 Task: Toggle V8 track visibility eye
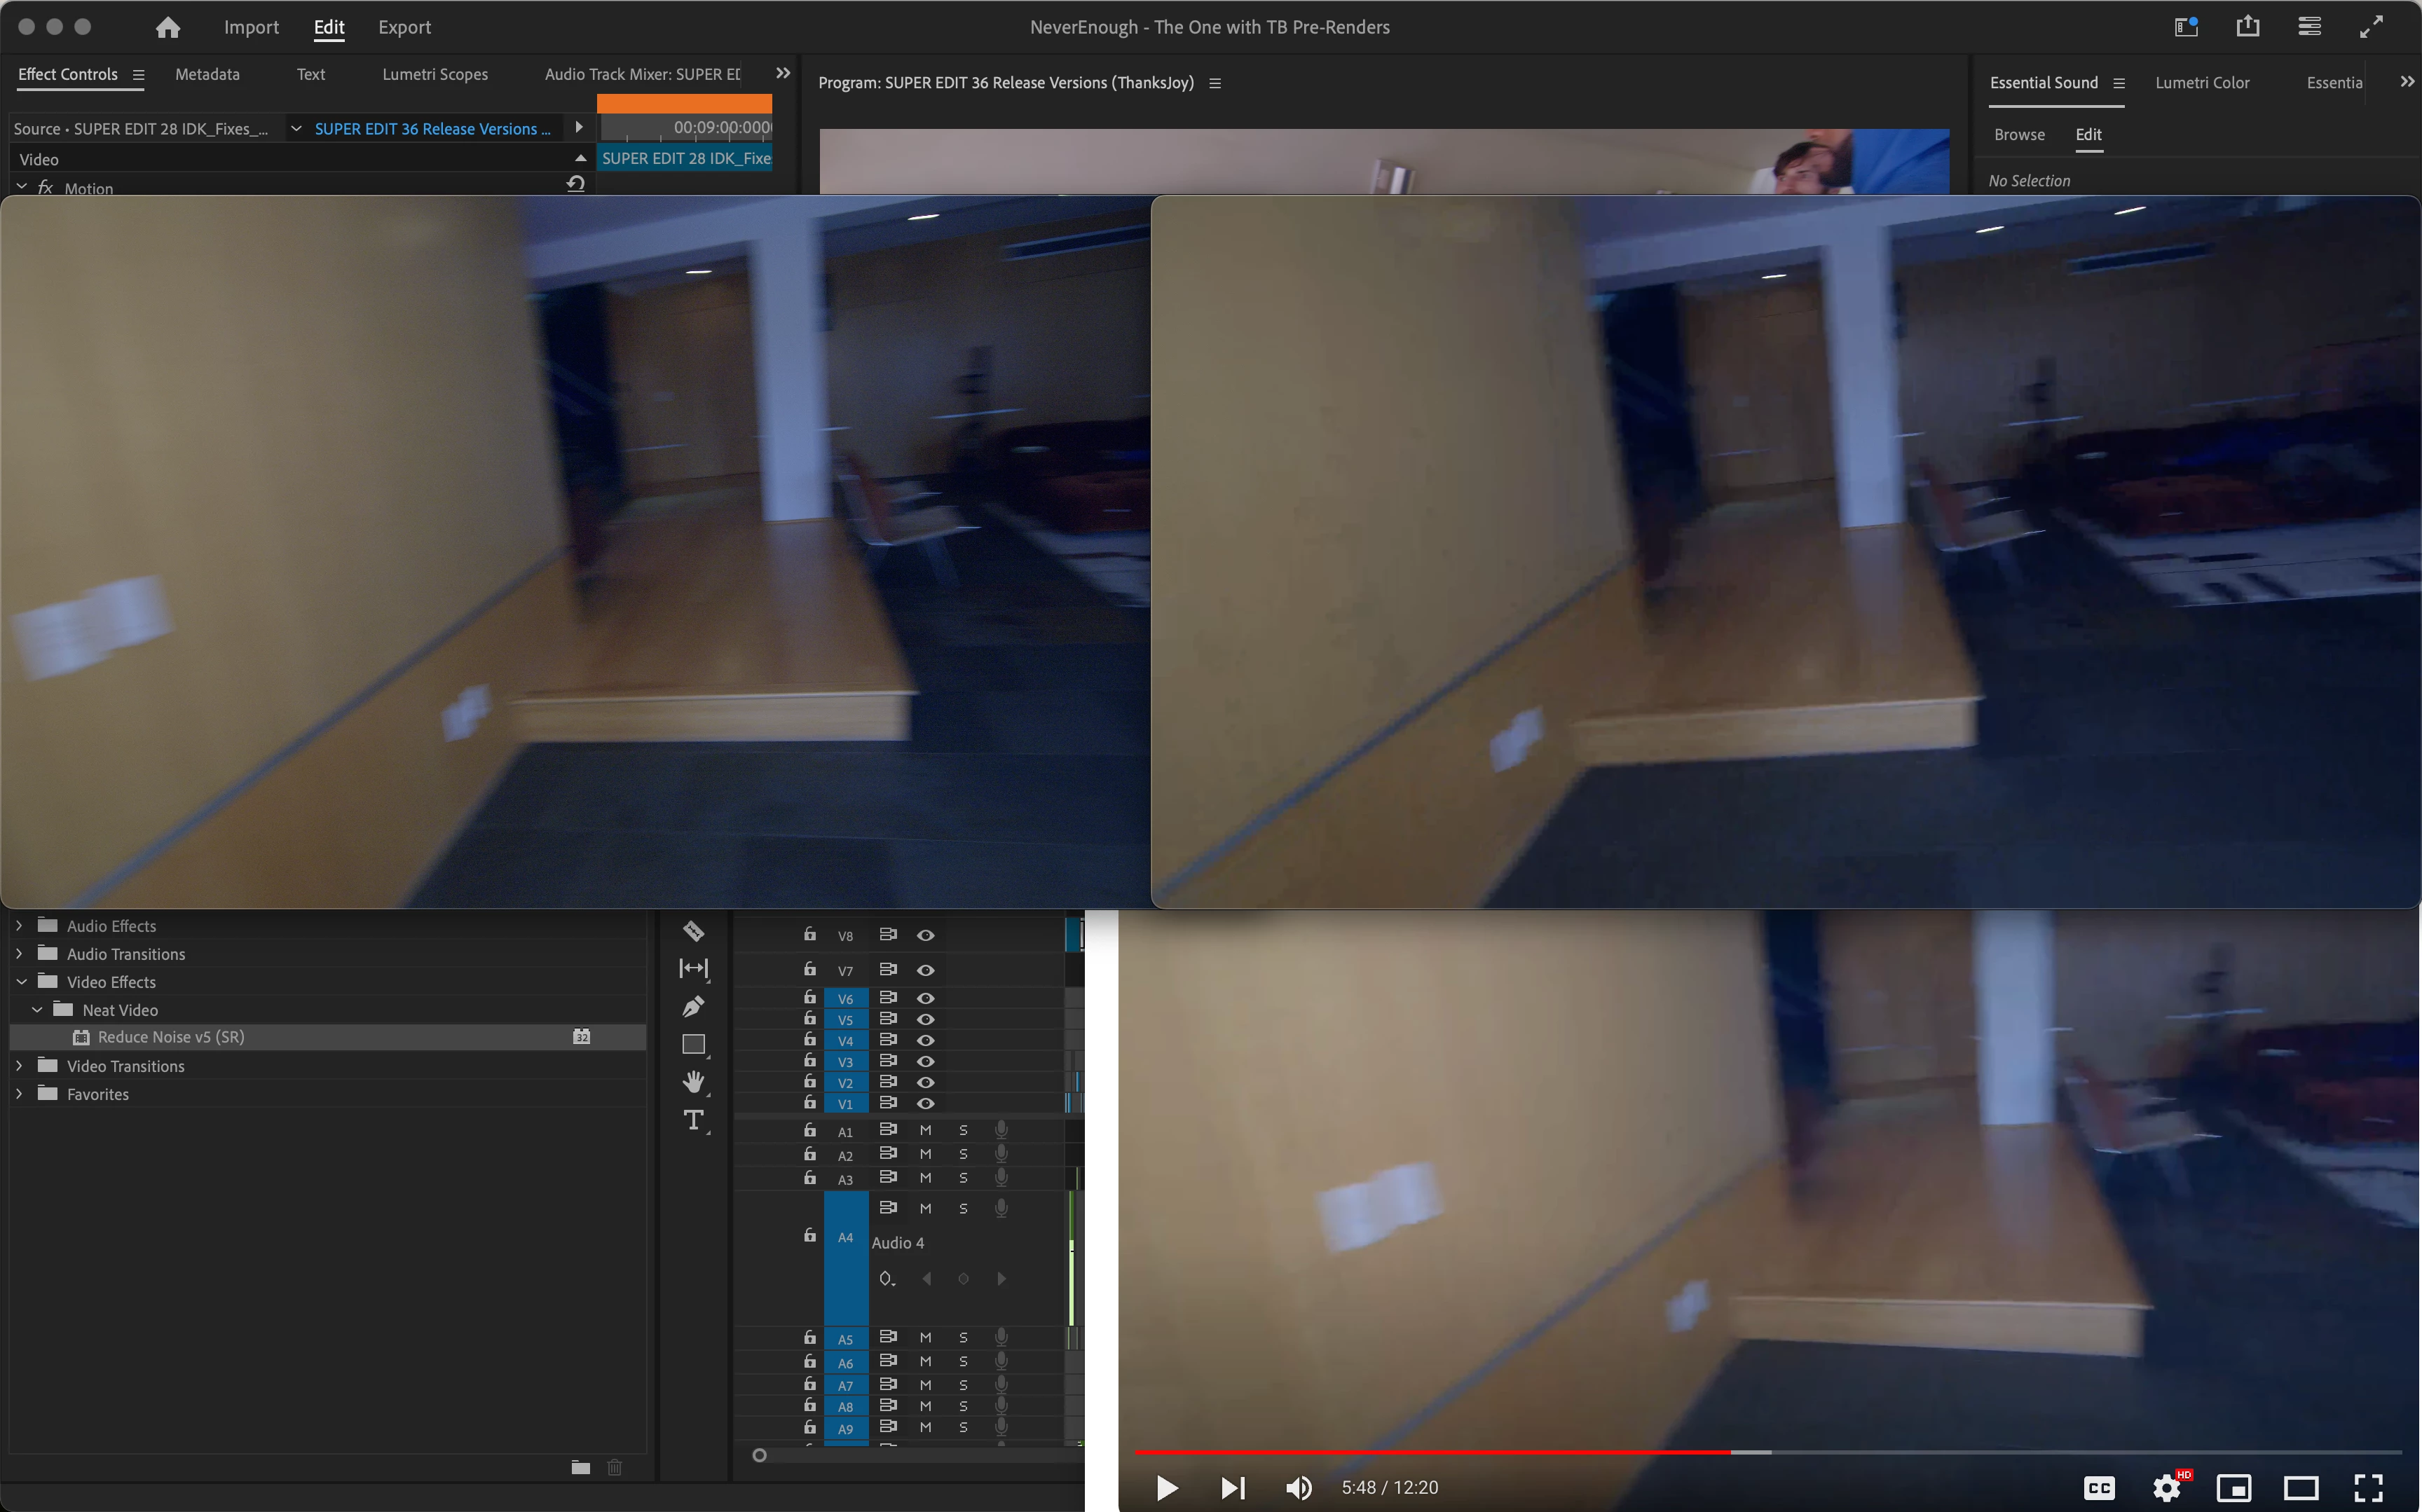[x=925, y=935]
